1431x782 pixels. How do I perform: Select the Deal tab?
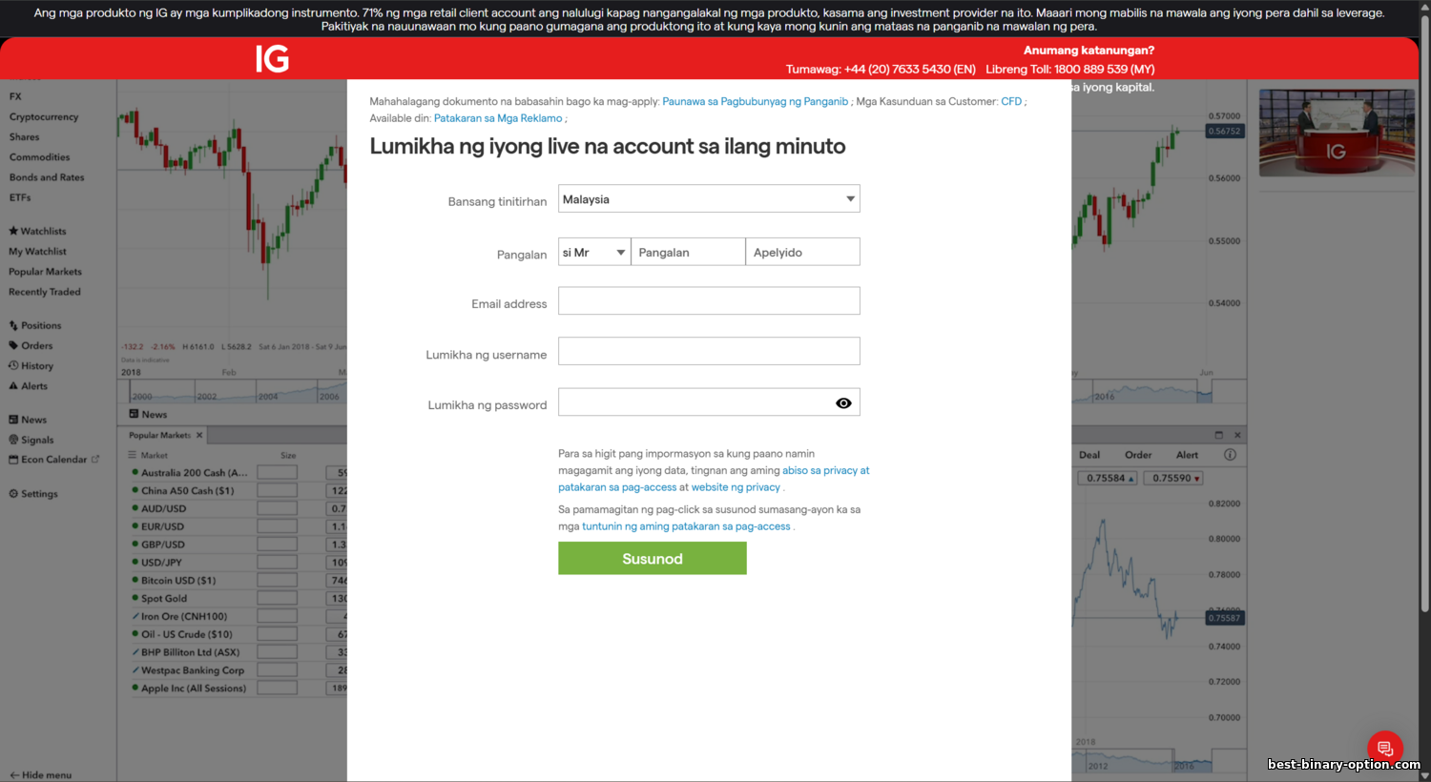pos(1089,455)
